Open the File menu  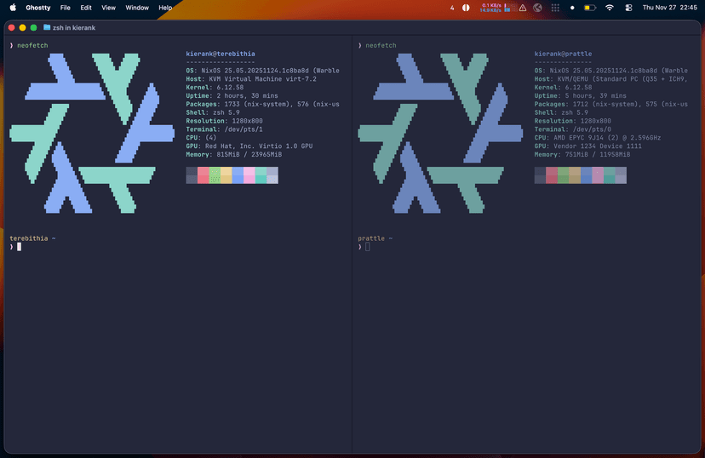[66, 8]
